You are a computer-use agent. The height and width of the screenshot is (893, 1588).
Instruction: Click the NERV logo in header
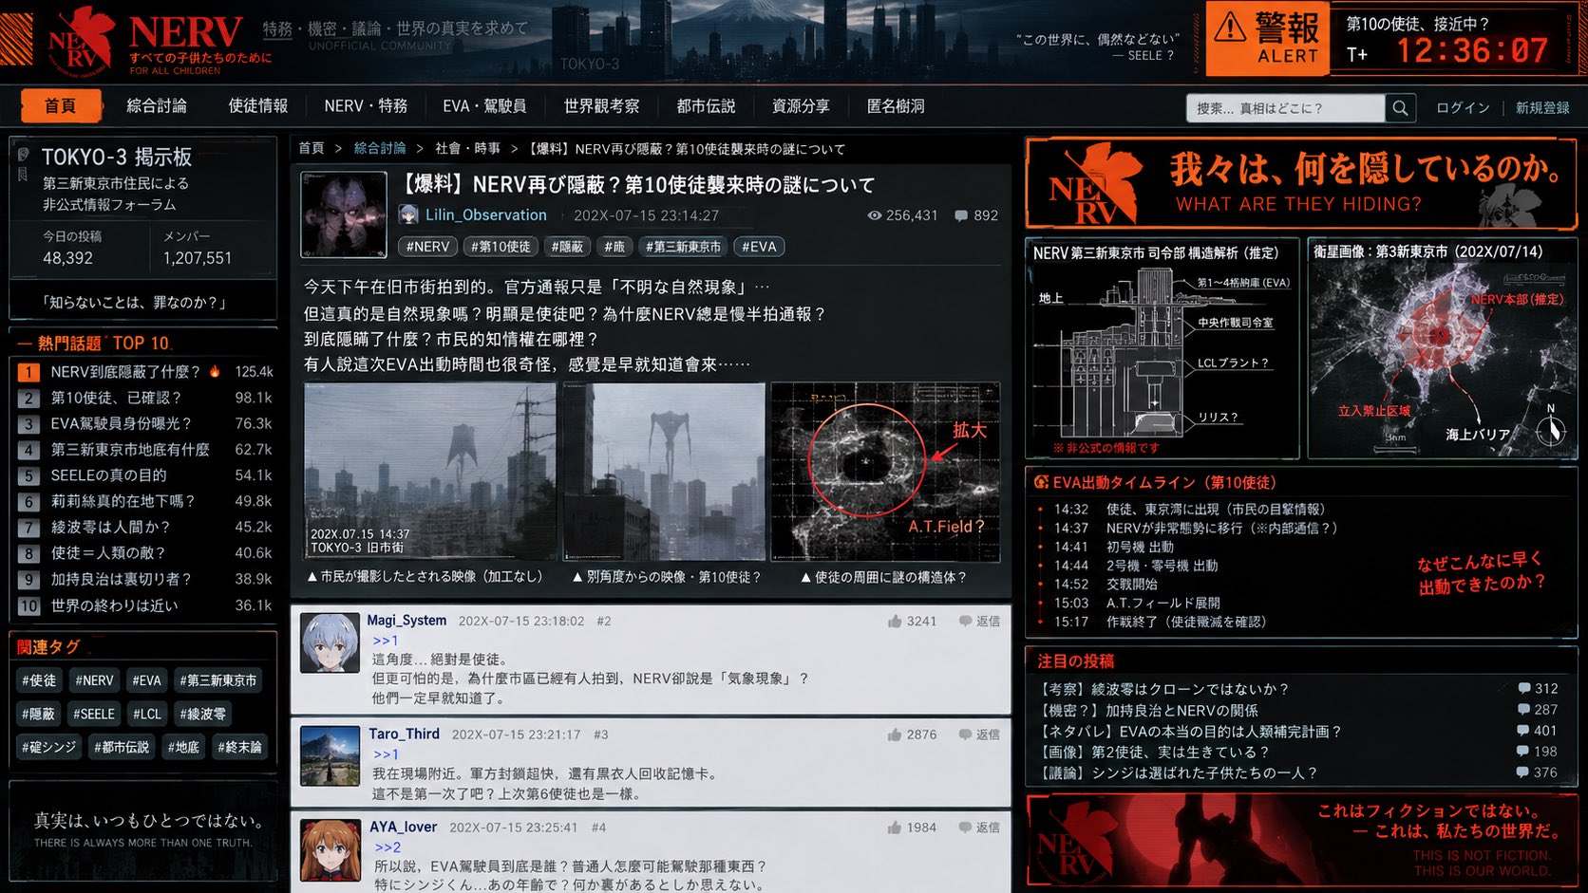pyautogui.click(x=82, y=42)
